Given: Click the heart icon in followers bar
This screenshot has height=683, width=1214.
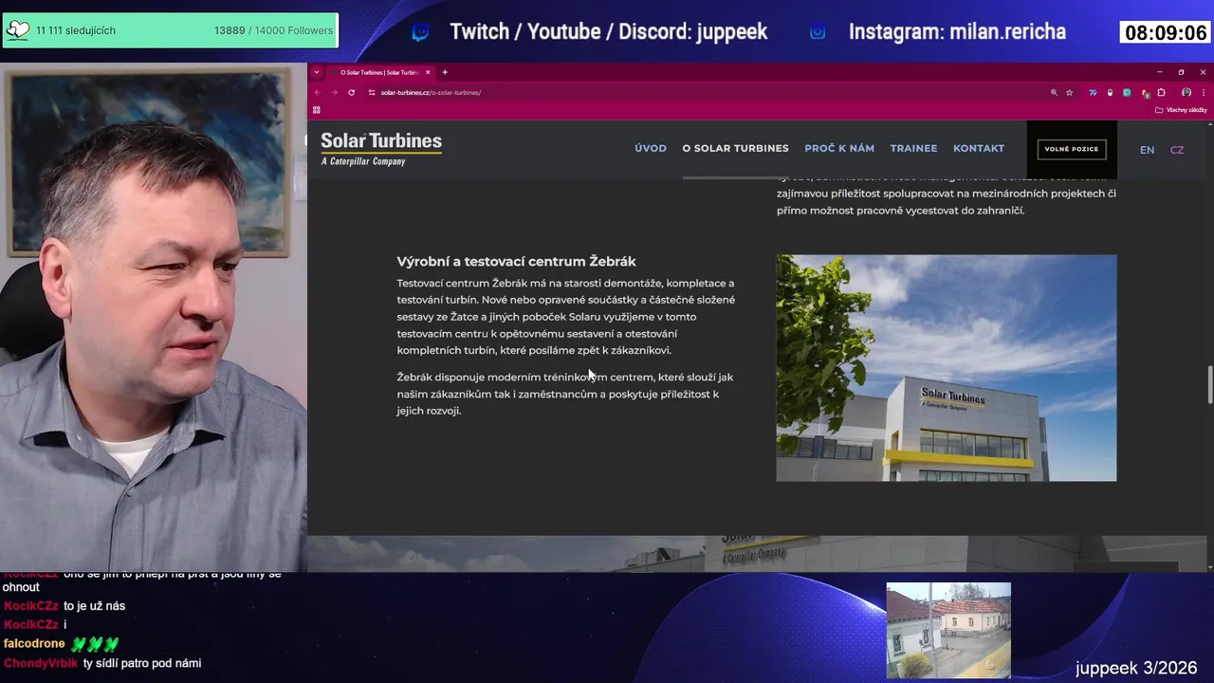Looking at the screenshot, I should (17, 30).
